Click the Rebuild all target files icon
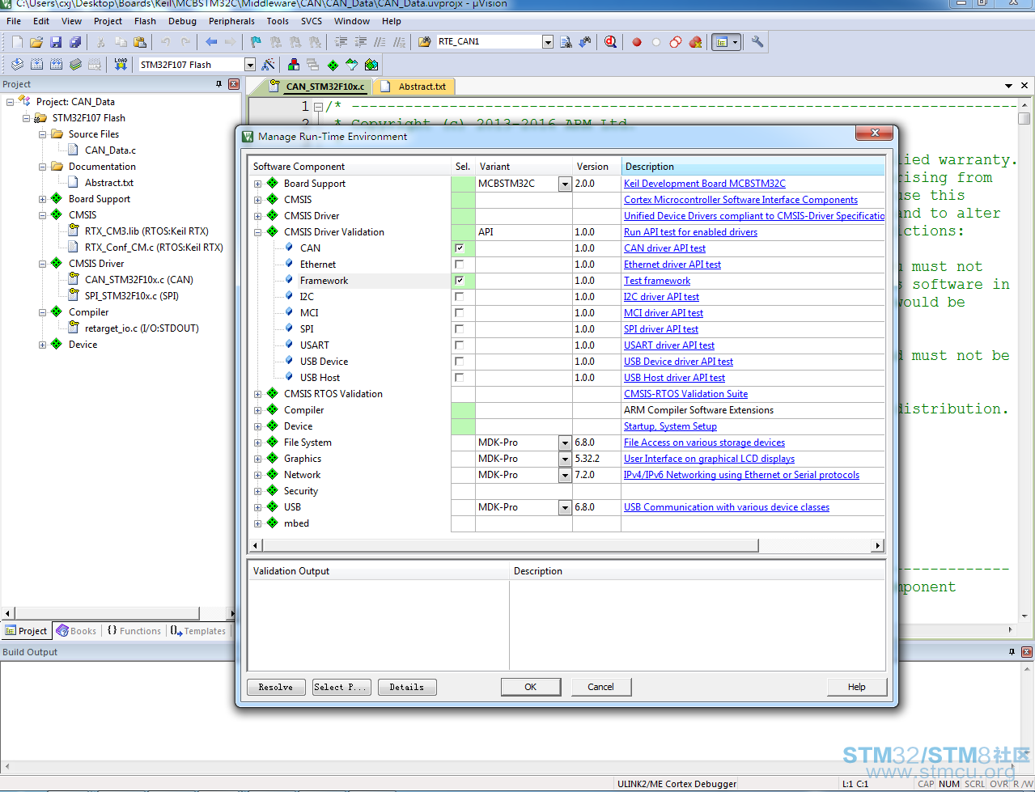Viewport: 1035px width, 792px height. pyautogui.click(x=56, y=65)
